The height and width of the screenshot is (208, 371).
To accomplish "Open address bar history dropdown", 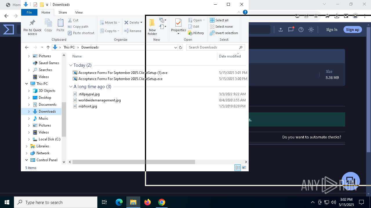I will tap(175, 47).
